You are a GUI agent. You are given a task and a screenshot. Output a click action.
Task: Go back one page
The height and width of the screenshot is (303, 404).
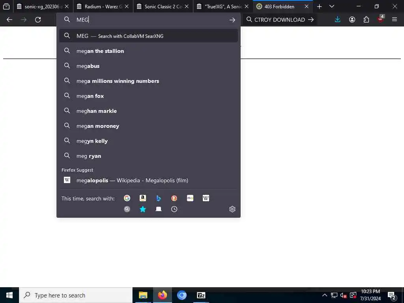pyautogui.click(x=9, y=20)
